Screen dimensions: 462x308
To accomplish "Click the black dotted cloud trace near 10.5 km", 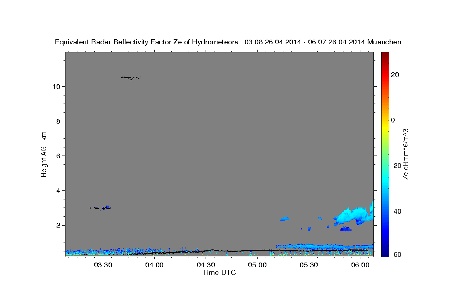I will (131, 78).
